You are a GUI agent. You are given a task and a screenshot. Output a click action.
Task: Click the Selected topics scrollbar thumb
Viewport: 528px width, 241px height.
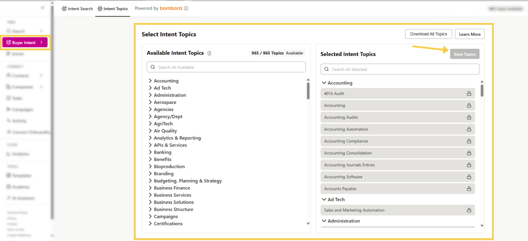coord(482,90)
